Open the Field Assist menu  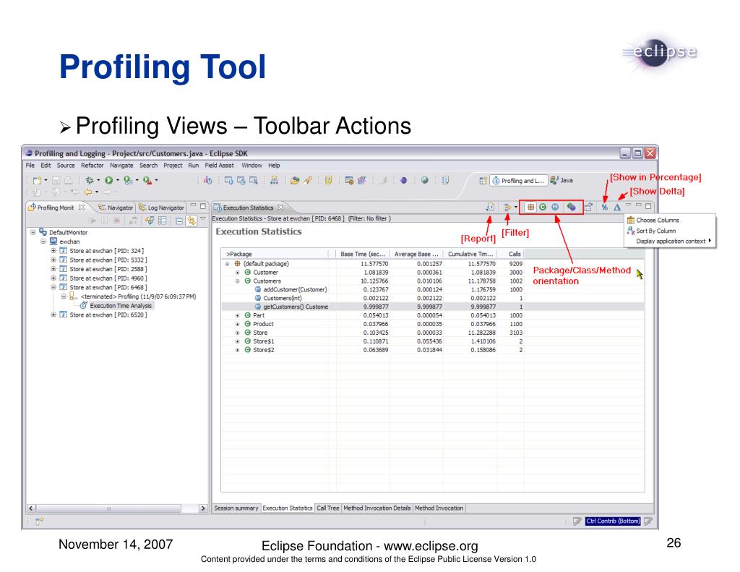pos(220,166)
